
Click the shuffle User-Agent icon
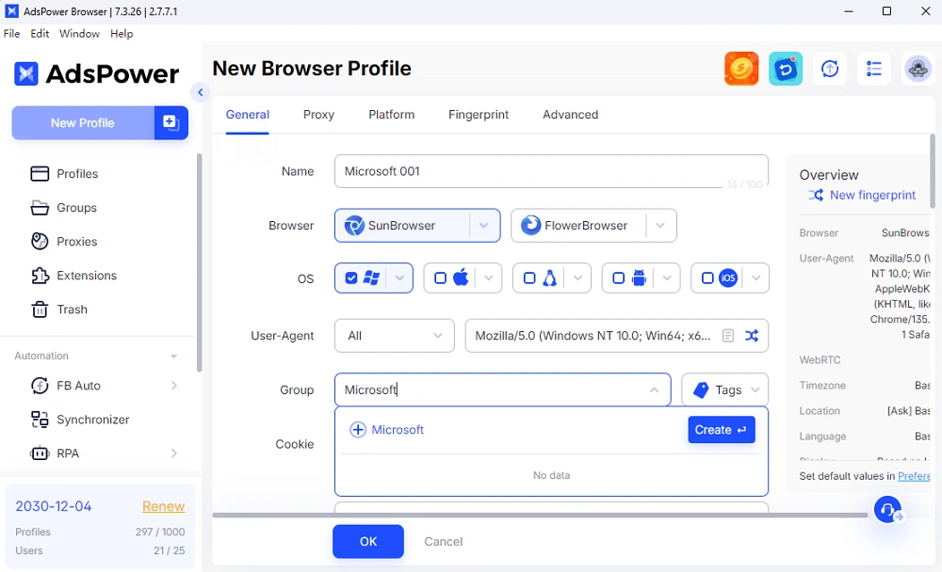[x=752, y=336]
